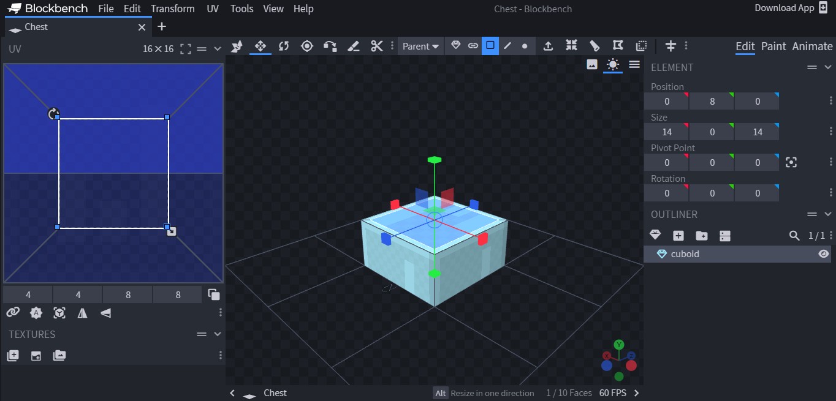The height and width of the screenshot is (401, 836).
Task: Mirror UV vertically icon
Action: coord(106,313)
